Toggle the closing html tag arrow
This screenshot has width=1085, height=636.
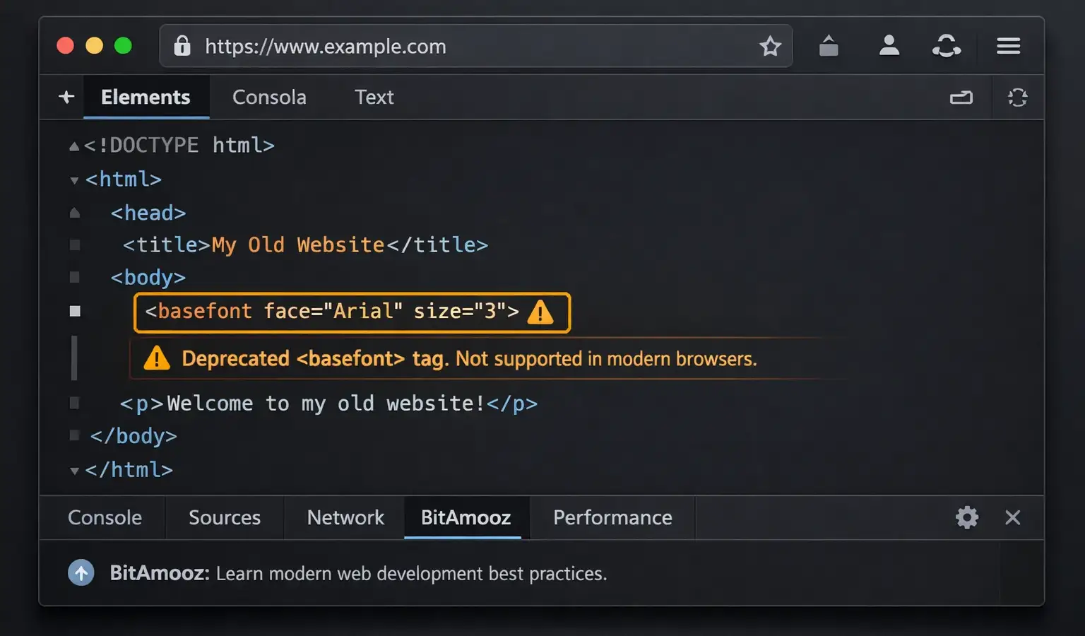pos(74,471)
